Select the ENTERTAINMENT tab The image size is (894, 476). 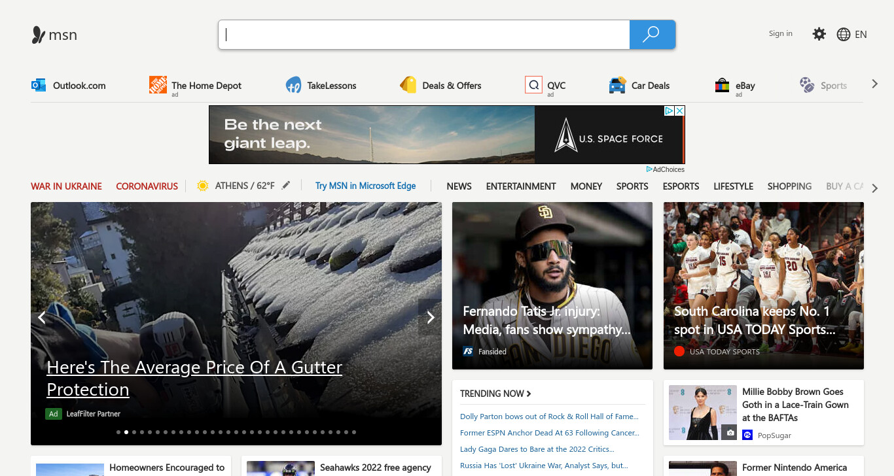[x=521, y=186]
